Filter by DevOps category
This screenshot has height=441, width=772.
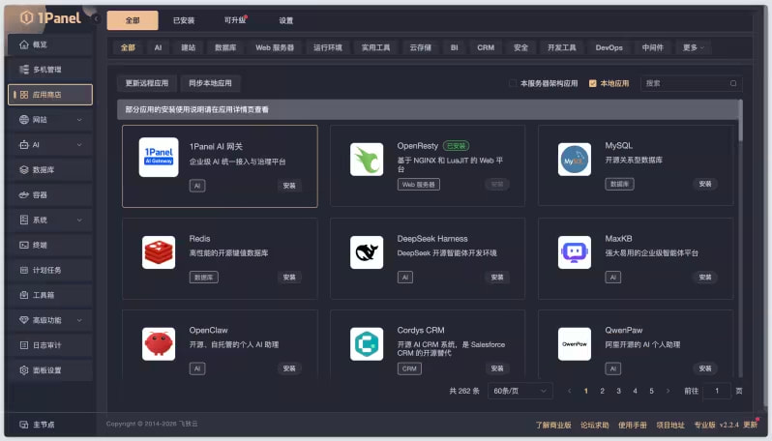pyautogui.click(x=609, y=47)
